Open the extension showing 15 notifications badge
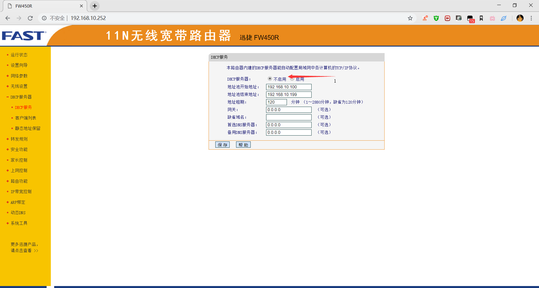Viewport: 539px width, 288px height. coord(469,18)
